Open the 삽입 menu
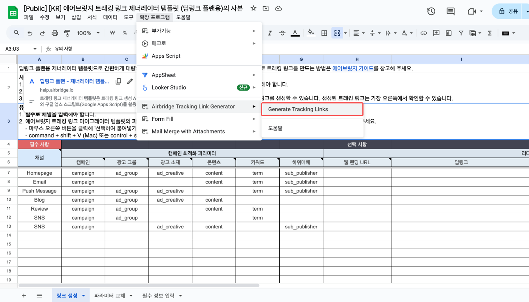This screenshot has height=302, width=529. tap(76, 17)
